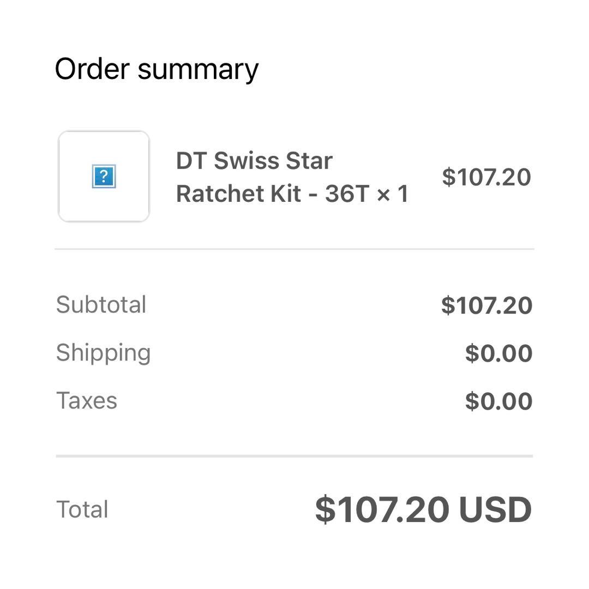
Task: Select the bold Total amount $107.20
Action: point(382,509)
